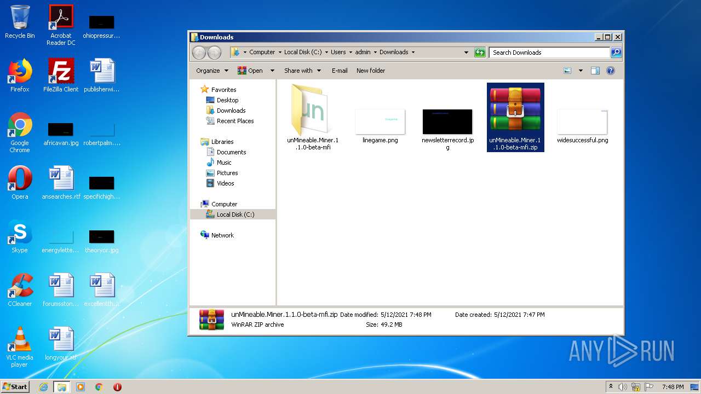Launch Acrobat Reader DC from desktop
The height and width of the screenshot is (394, 701).
point(61,25)
